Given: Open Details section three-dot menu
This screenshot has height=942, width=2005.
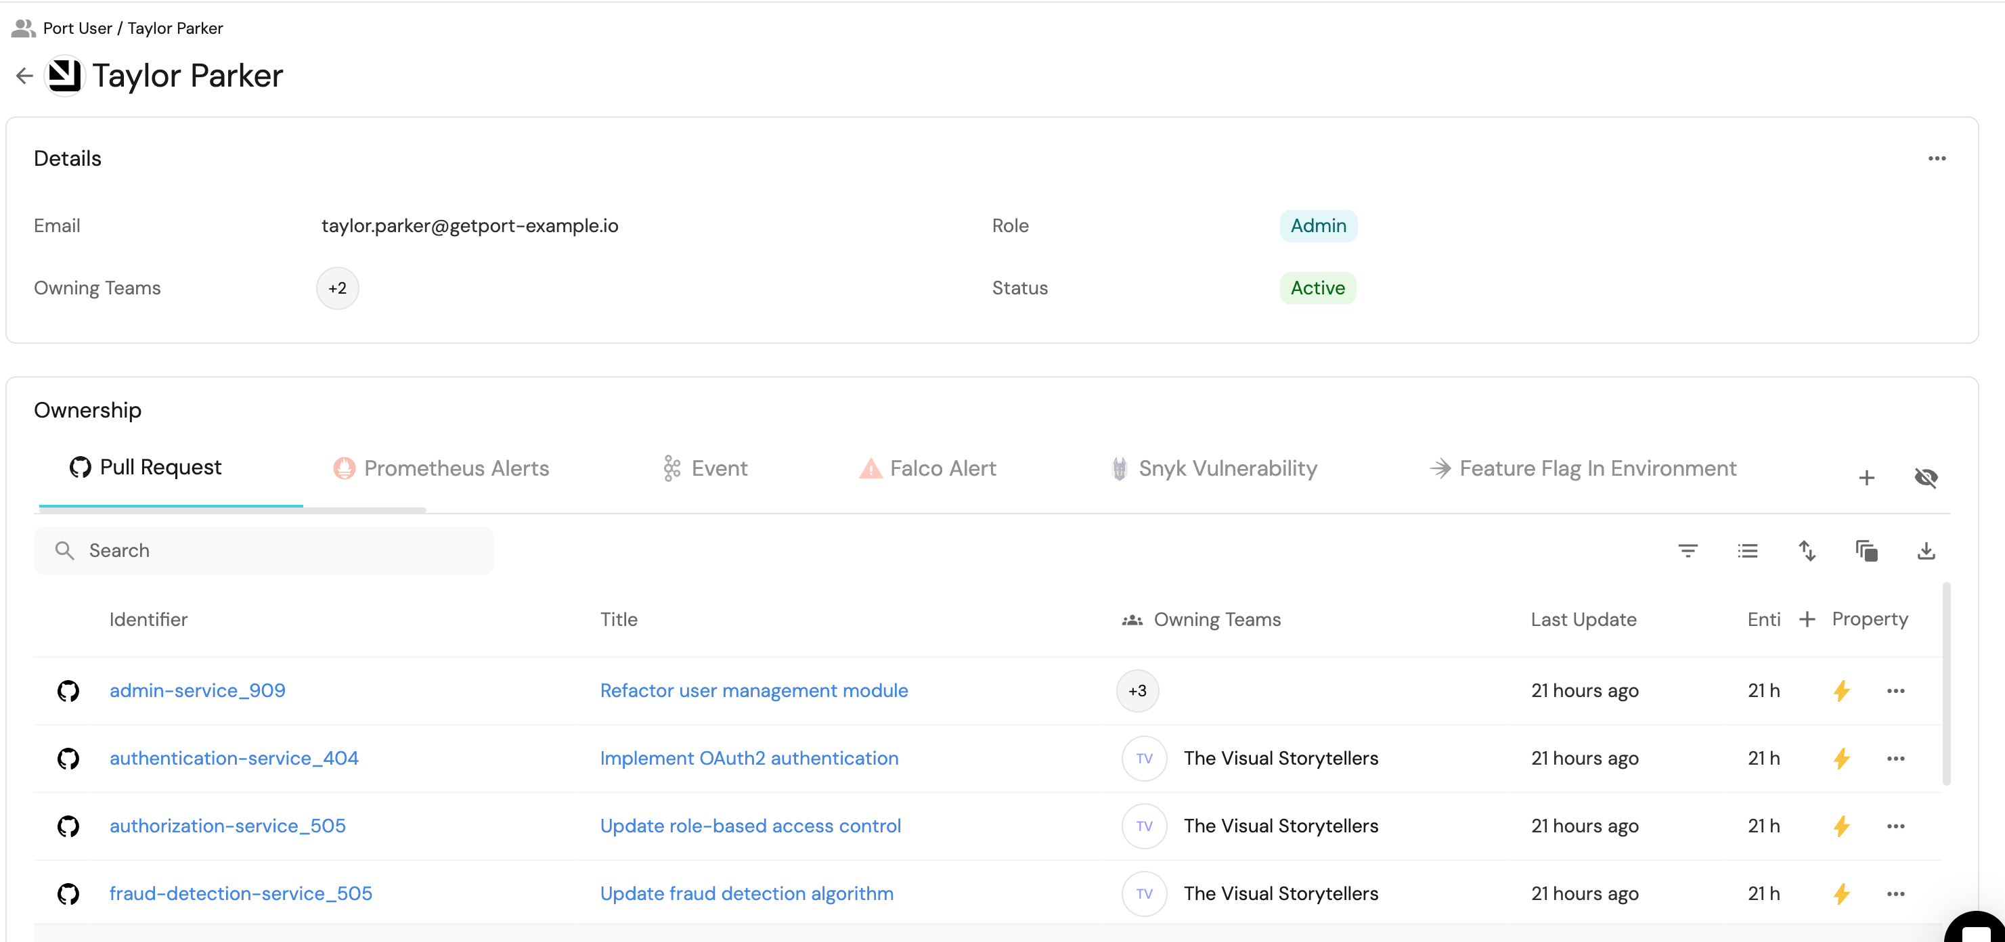Looking at the screenshot, I should tap(1937, 158).
